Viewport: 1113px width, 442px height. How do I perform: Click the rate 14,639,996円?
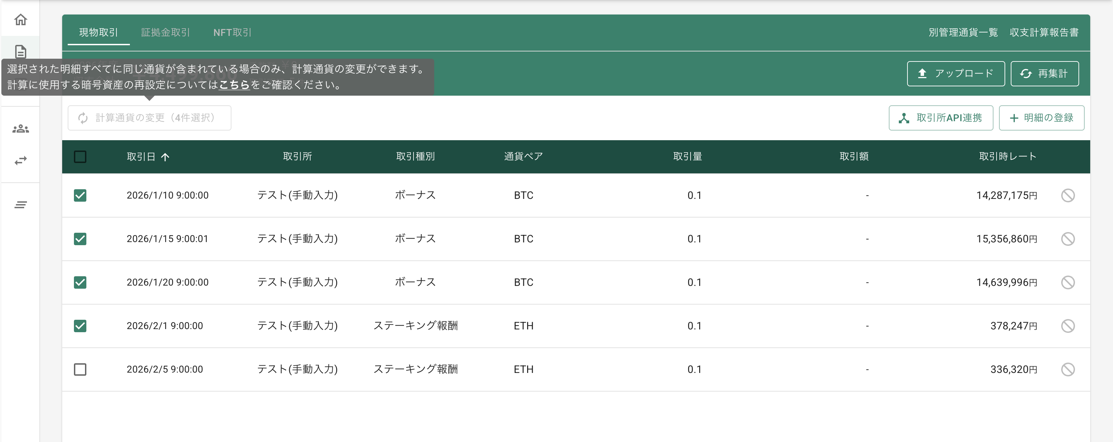(x=1007, y=282)
